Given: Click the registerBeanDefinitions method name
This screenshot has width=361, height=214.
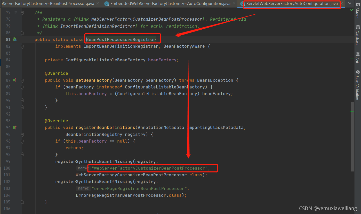Looking at the screenshot, I should [x=105, y=127].
